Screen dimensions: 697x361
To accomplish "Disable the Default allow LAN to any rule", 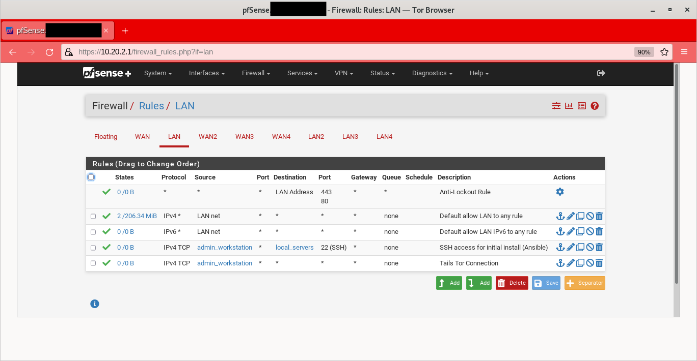I will (x=589, y=216).
